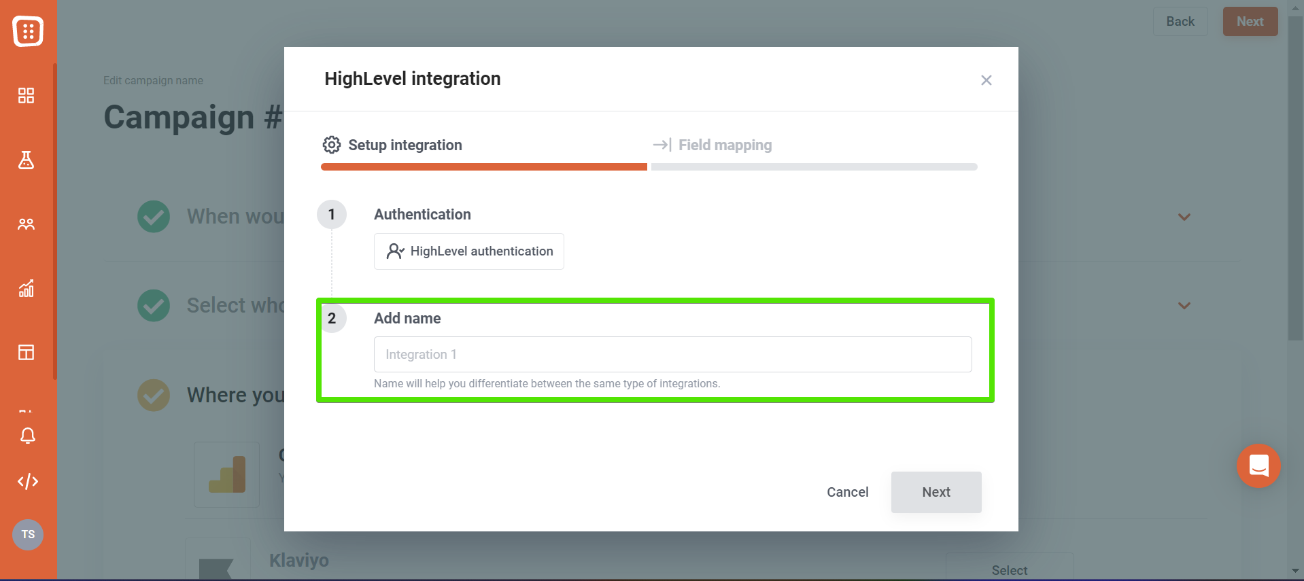The image size is (1304, 581).
Task: Expand the second campaign section chevron
Action: click(1184, 306)
